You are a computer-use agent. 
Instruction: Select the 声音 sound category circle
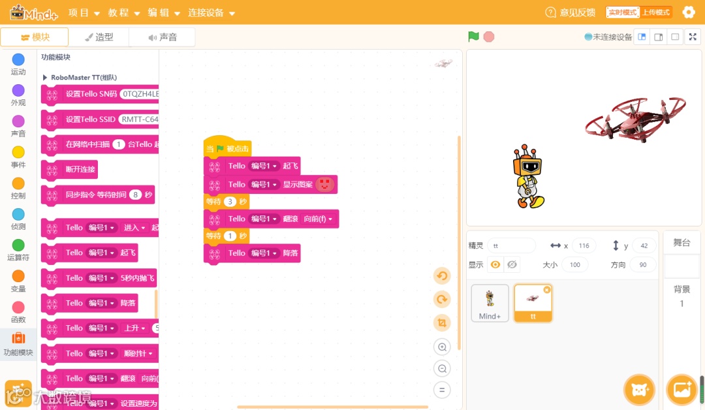18,121
